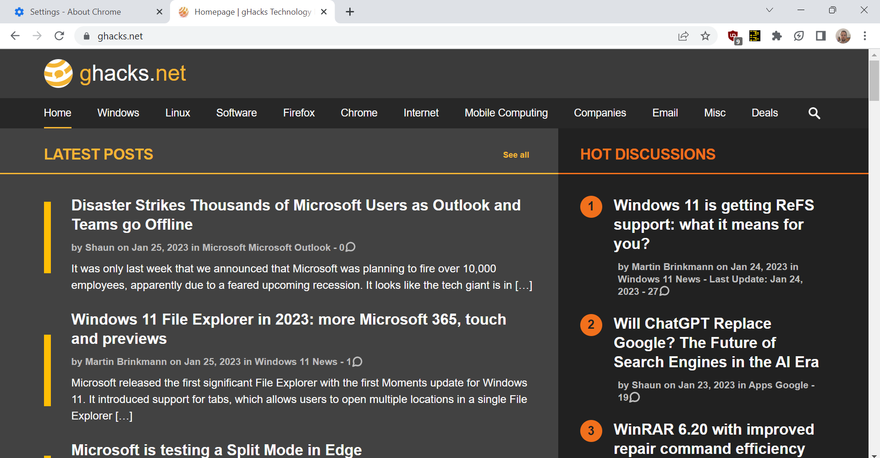880x458 pixels.
Task: Open the Extensions puzzle piece menu
Action: point(777,36)
